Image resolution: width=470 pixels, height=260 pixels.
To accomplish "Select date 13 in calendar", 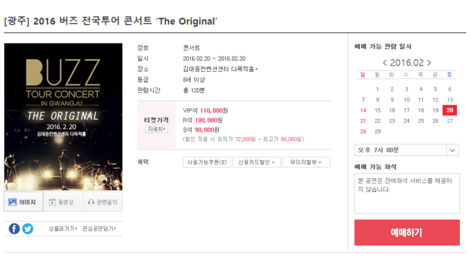I will [450, 99].
